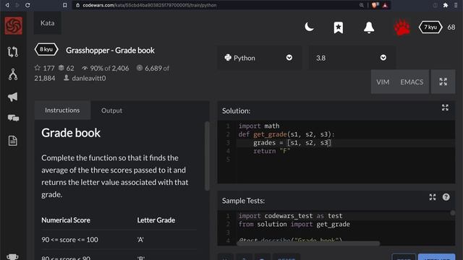This screenshot has height=260, width=463.
Task: Click the 7 kyu rank badge
Action: pos(430,27)
